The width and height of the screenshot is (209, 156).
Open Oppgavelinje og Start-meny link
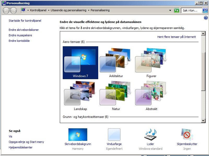[x=26, y=142]
